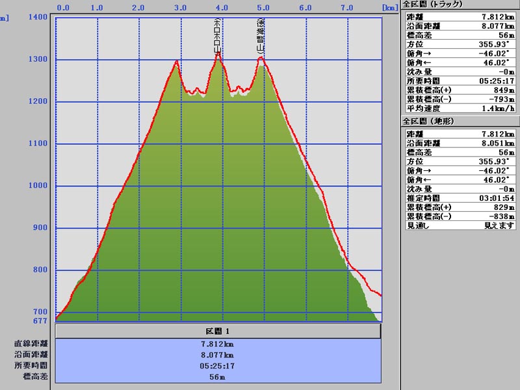Select the 平均速度 1.4km/h row
Viewport: 520px width, 390px height.
tap(460, 108)
